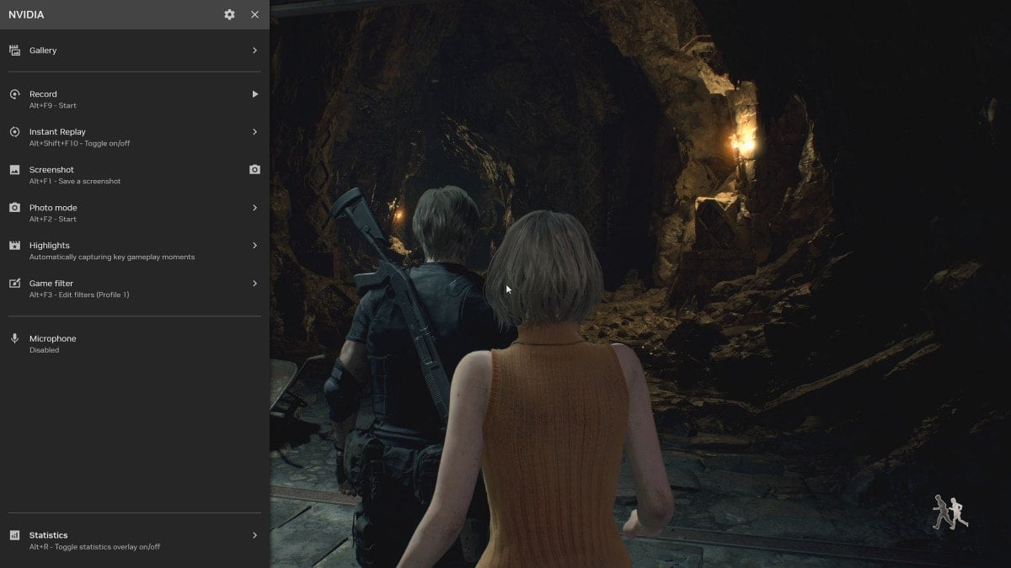Open NVIDIA overlay settings gear
The width and height of the screenshot is (1011, 568).
click(x=229, y=14)
